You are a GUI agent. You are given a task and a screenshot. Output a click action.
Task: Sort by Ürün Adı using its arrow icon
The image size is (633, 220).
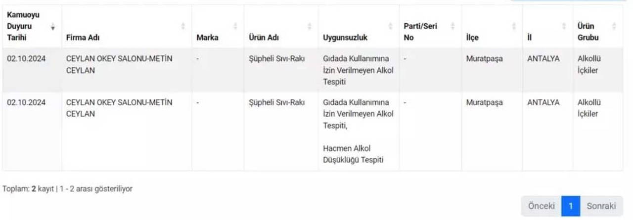310,26
